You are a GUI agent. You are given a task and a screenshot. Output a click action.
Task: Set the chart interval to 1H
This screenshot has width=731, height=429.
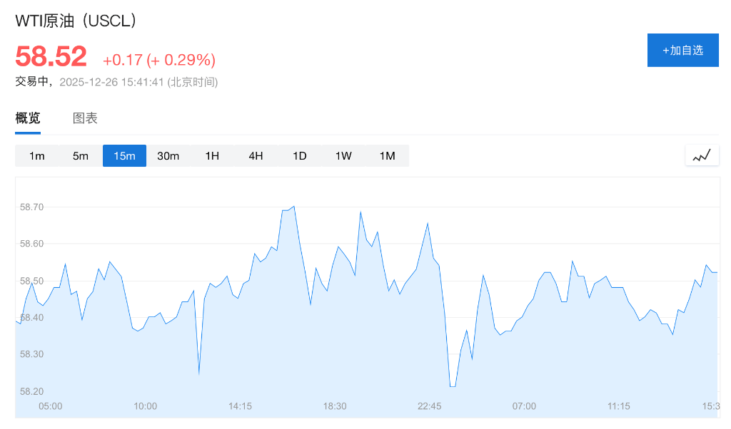(x=212, y=156)
